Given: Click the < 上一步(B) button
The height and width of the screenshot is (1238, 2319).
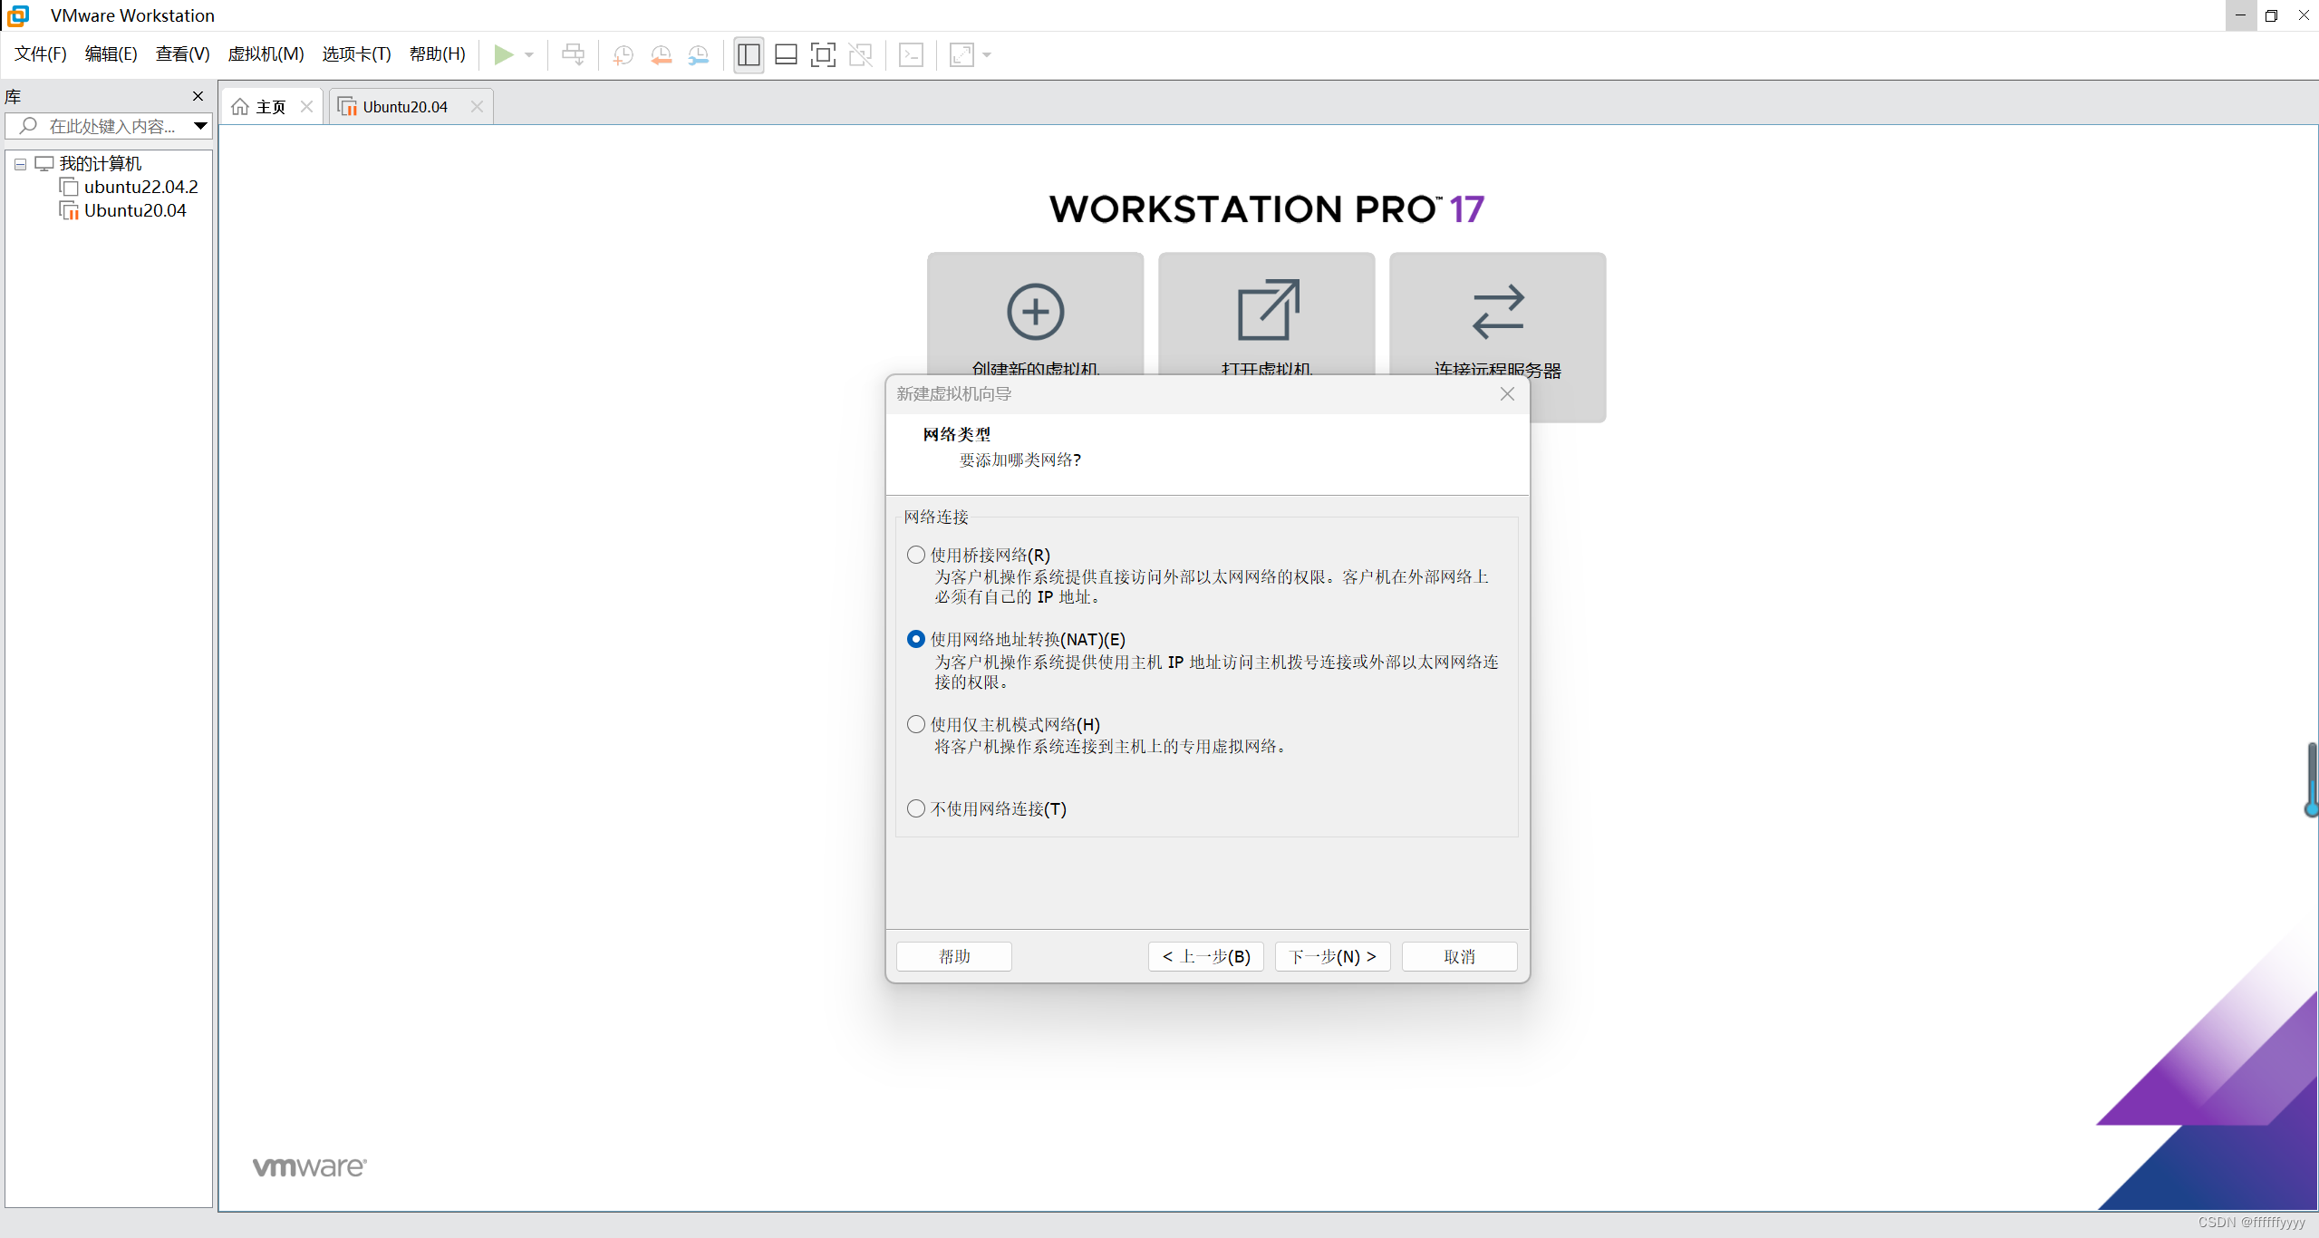Looking at the screenshot, I should coord(1206,956).
